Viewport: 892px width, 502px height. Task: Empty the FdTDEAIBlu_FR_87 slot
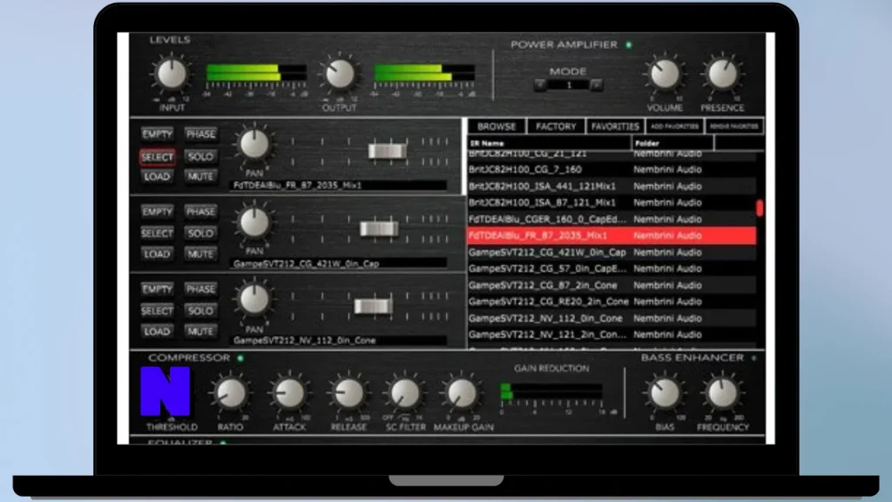coord(157,134)
